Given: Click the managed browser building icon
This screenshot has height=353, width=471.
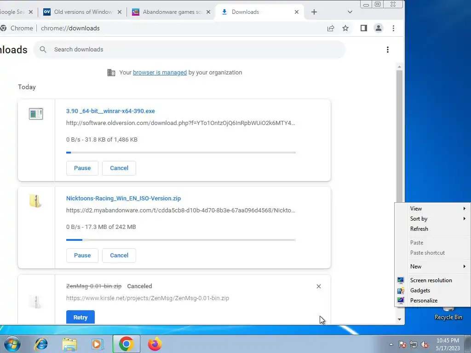Looking at the screenshot, I should [x=111, y=73].
